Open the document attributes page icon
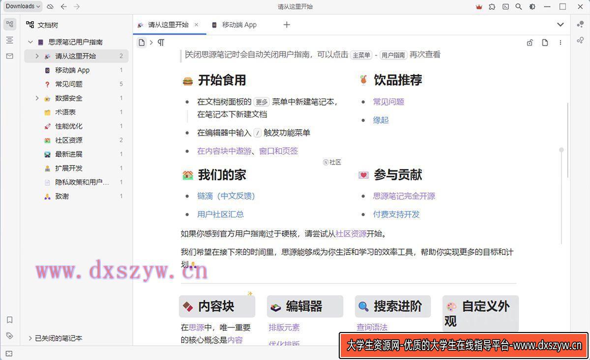The width and height of the screenshot is (590, 360). click(545, 43)
